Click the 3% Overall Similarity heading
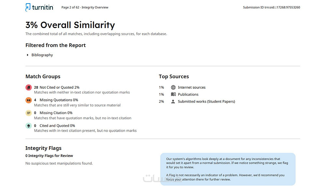The width and height of the screenshot is (325, 186). (70, 25)
